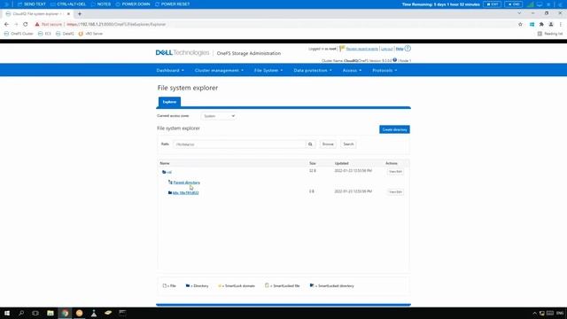Click View/Edit for the top directory row
The height and width of the screenshot is (319, 567).
point(395,171)
